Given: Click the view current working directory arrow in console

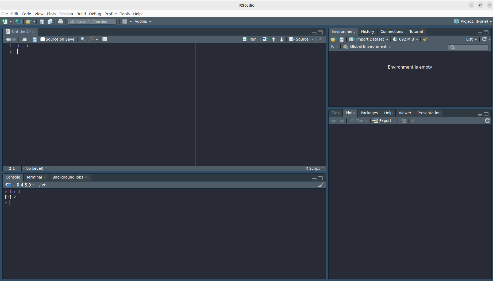Looking at the screenshot, I should pos(44,185).
